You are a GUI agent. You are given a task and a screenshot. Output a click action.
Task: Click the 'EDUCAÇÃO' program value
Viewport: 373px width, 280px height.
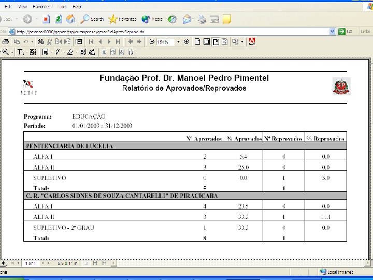pos(89,117)
